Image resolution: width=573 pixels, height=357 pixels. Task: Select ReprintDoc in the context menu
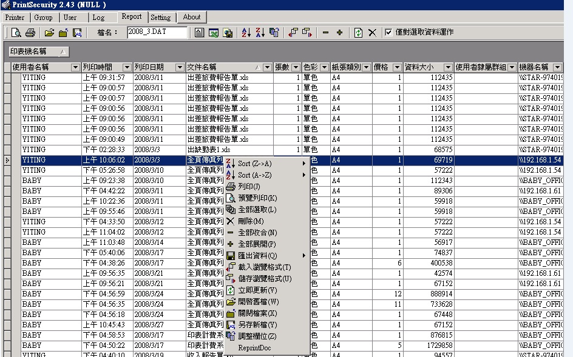[x=254, y=348]
